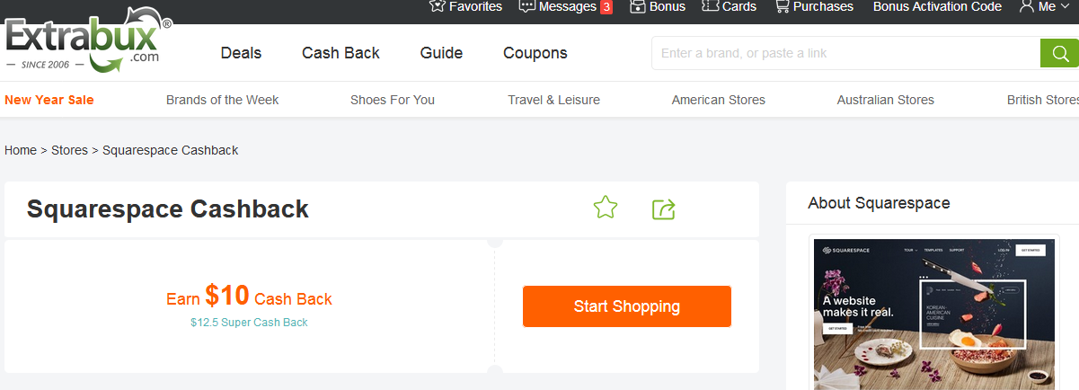Expand the Me account dropdown
This screenshot has height=390, width=1079.
(1044, 6)
